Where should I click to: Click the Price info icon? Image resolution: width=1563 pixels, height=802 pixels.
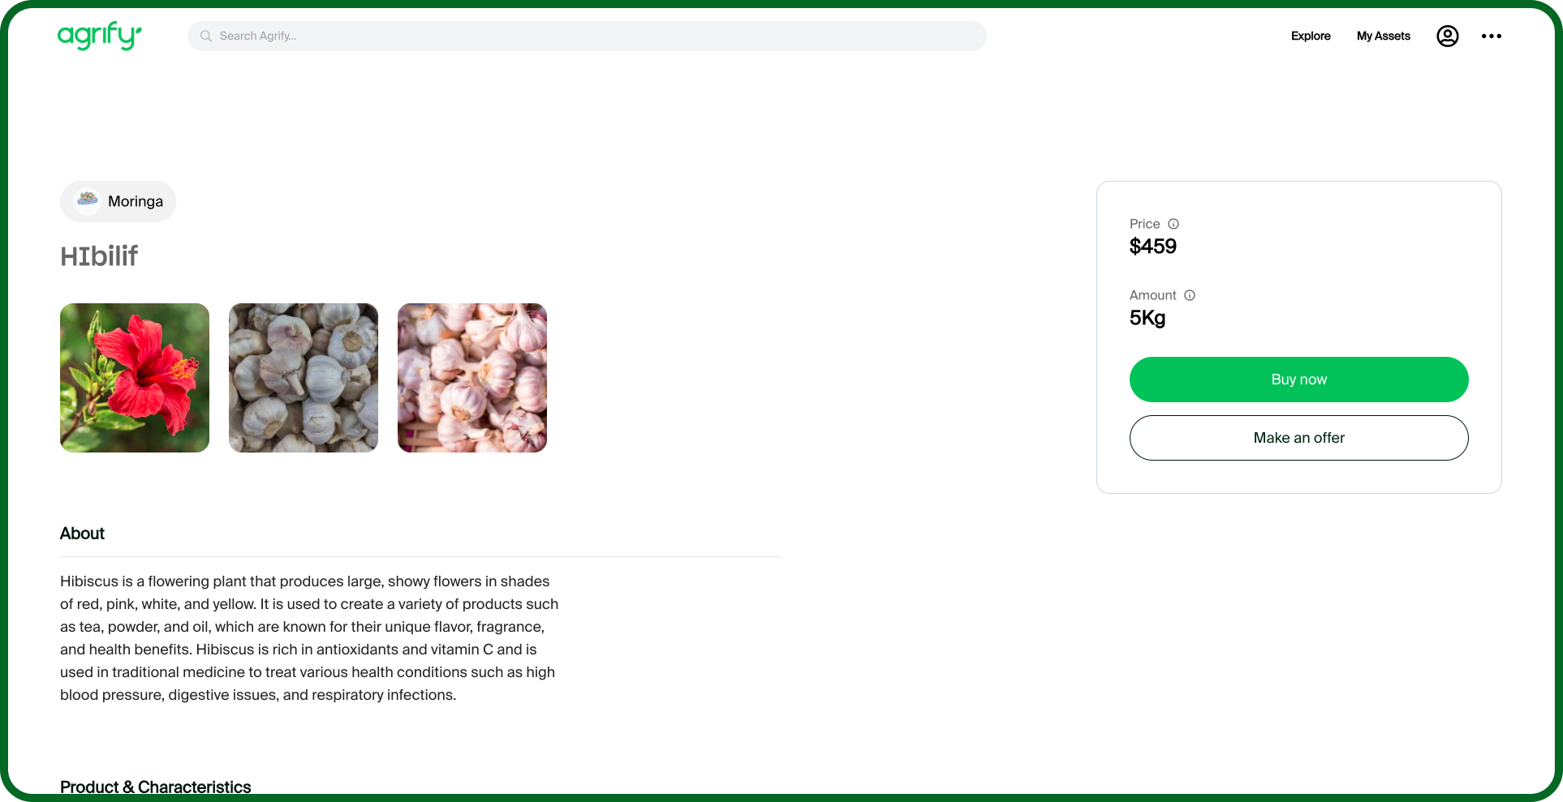[1173, 224]
